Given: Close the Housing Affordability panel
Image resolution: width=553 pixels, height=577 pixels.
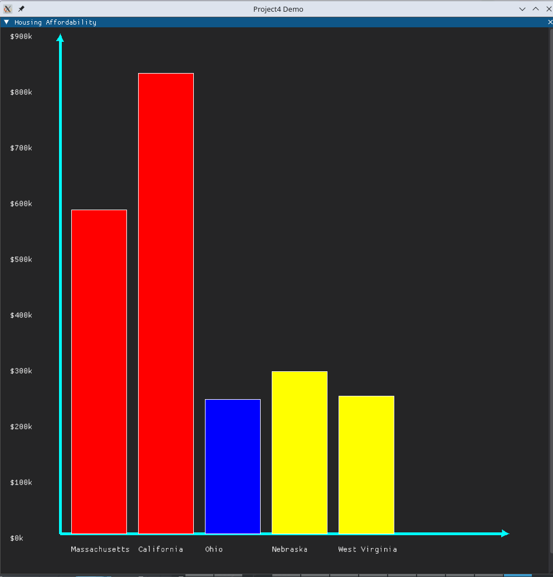Looking at the screenshot, I should [550, 22].
